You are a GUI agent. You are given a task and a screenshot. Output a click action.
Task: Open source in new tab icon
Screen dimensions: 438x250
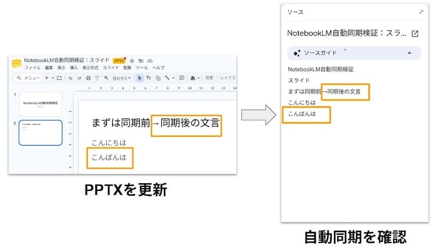click(x=415, y=34)
